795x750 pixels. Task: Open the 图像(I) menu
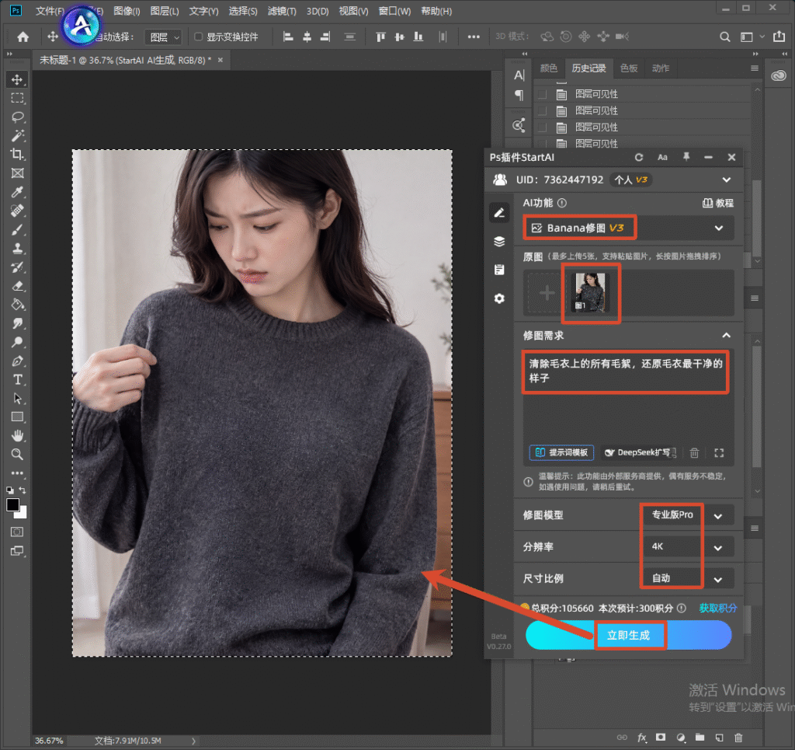coord(127,11)
